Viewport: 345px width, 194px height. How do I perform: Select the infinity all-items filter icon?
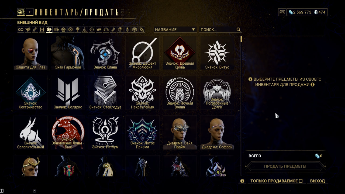pos(21,30)
